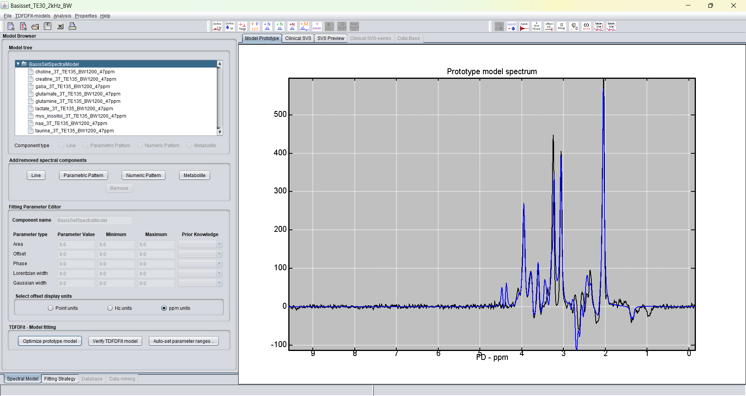
Task: Click the +MMB toolbar icon
Action: tap(317, 26)
